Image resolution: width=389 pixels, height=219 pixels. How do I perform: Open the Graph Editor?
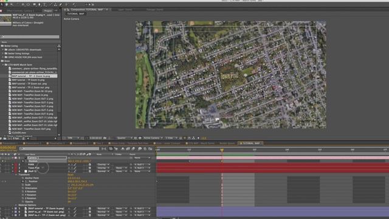tap(150, 148)
